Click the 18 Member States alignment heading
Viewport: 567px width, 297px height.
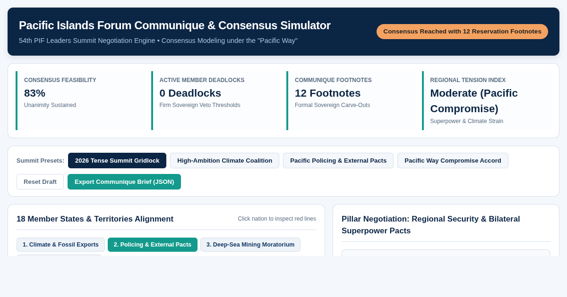[95, 219]
